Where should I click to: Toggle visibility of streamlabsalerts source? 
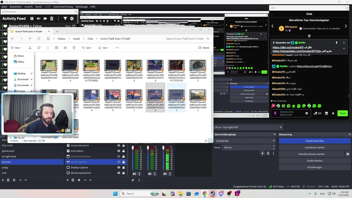click(x=119, y=145)
